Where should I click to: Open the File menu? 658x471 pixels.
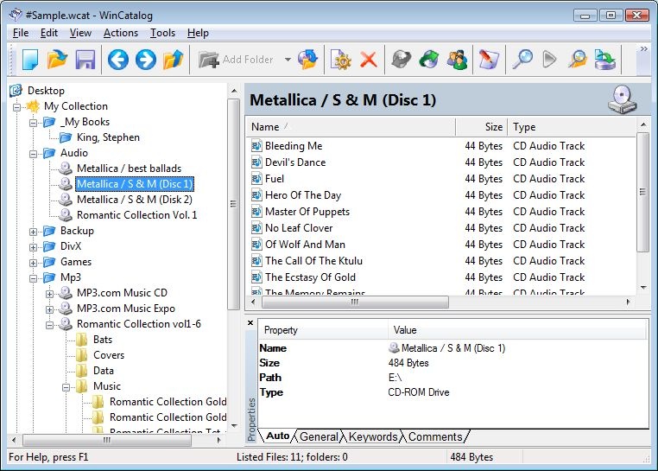(x=21, y=33)
